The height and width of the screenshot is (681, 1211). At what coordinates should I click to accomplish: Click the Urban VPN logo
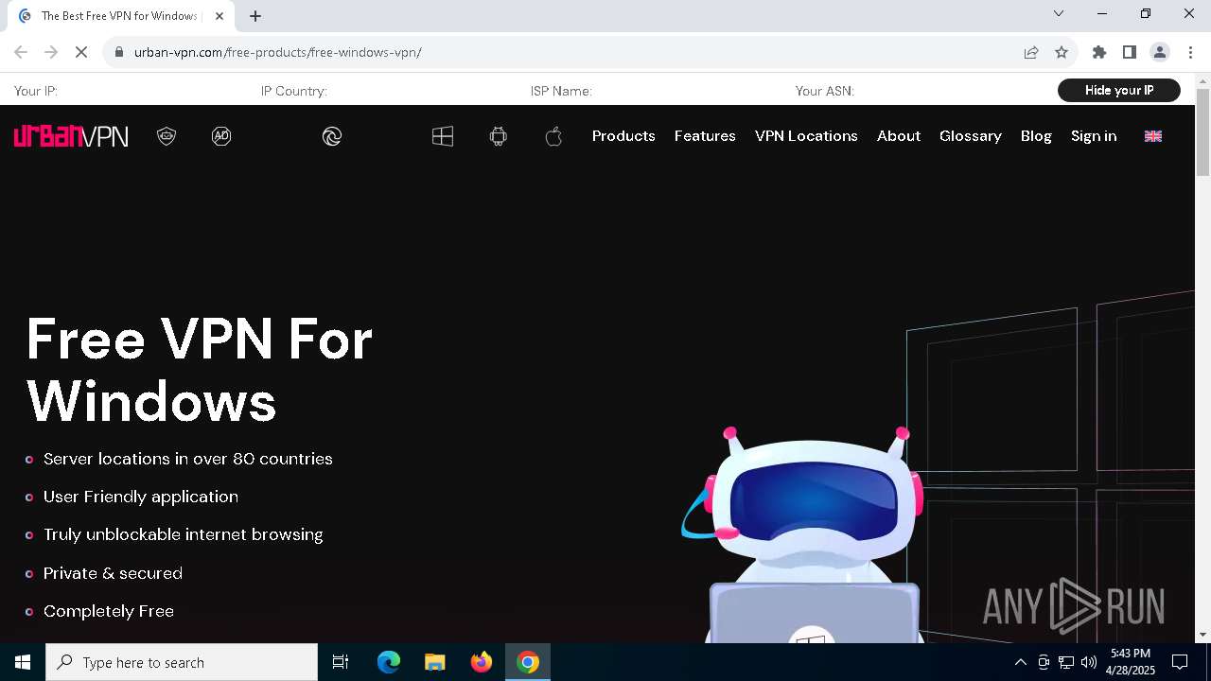pyautogui.click(x=71, y=136)
